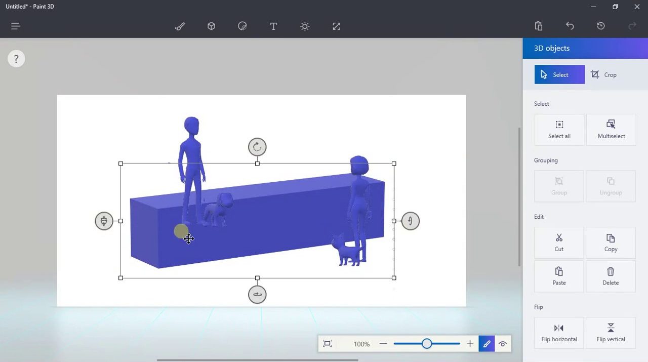
Task: Click the Flip horizontal button
Action: 559,332
